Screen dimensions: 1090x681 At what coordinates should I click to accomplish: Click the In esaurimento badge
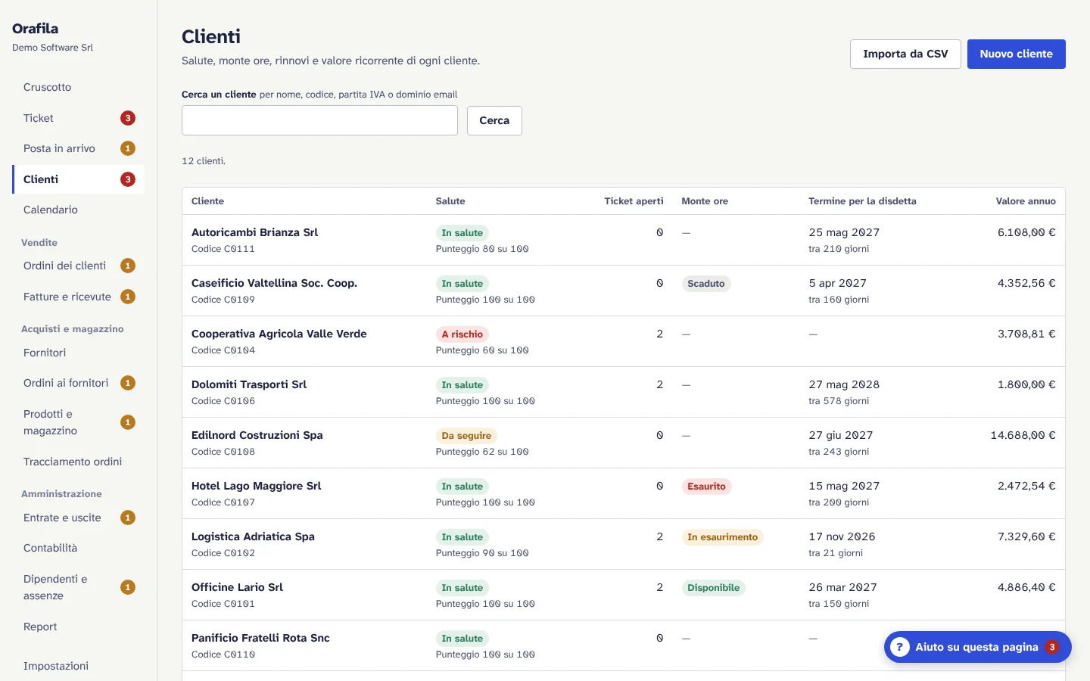[722, 537]
